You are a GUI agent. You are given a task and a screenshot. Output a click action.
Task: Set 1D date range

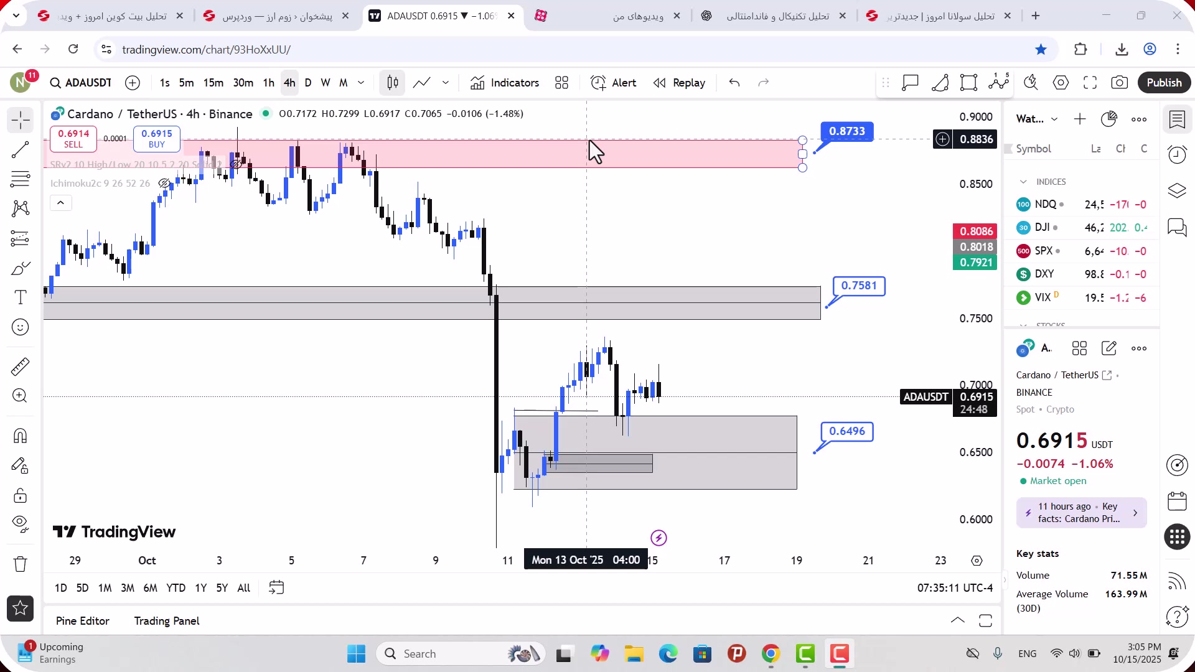pos(60,588)
